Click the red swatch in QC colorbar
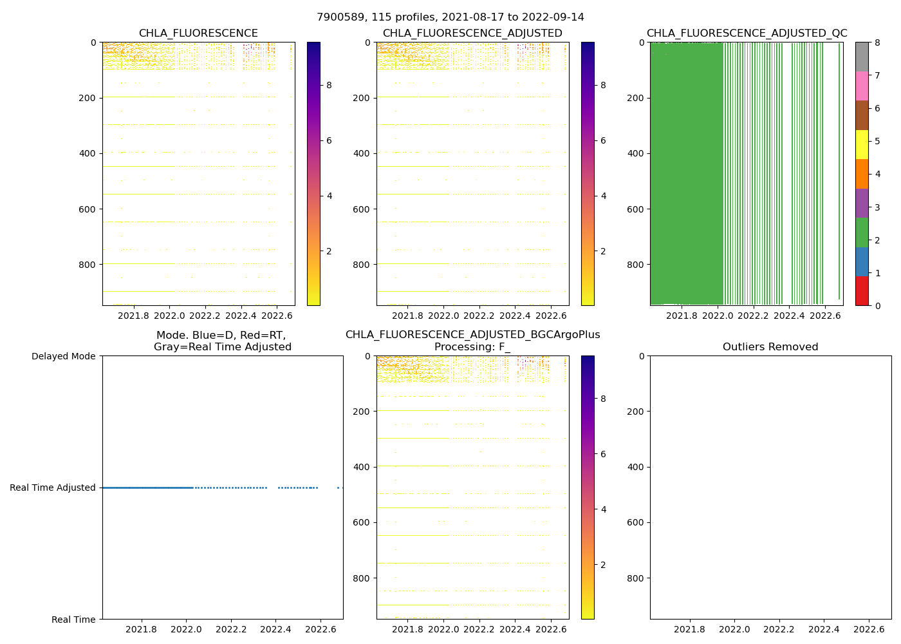This screenshot has height=644, width=901. tap(862, 290)
